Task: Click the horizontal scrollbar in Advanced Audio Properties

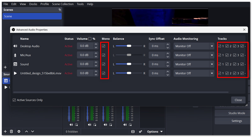Action: coord(121,92)
